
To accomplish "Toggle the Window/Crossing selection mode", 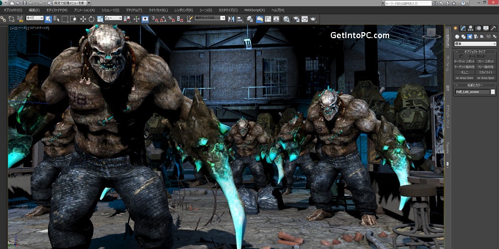I will coord(73,19).
